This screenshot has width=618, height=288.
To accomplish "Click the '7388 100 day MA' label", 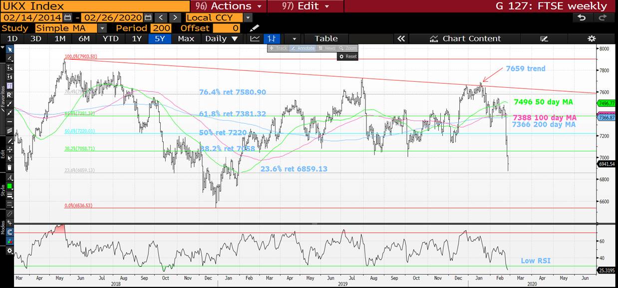I will (x=545, y=117).
